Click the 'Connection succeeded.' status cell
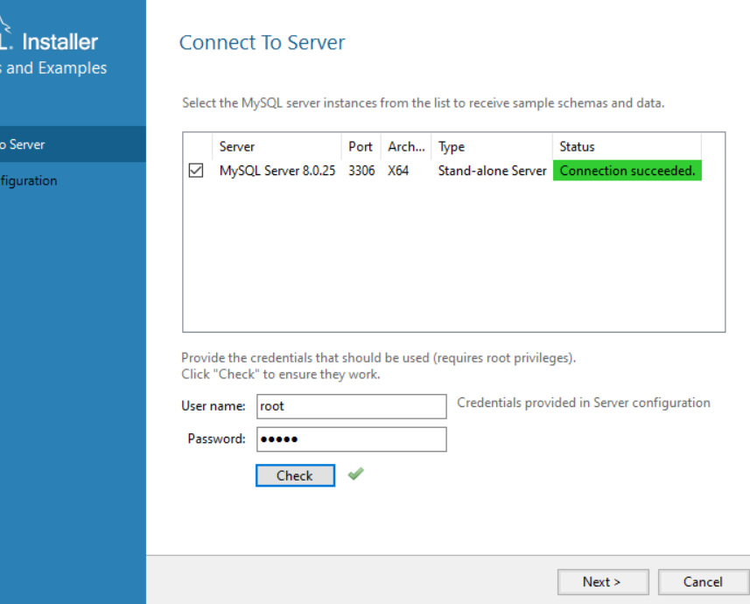The height and width of the screenshot is (604, 750). 627,171
